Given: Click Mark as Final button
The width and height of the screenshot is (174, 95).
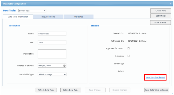Looking at the screenshot, I should pyautogui.click(x=160, y=22).
